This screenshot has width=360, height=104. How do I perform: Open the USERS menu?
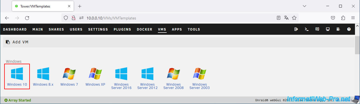(x=76, y=29)
